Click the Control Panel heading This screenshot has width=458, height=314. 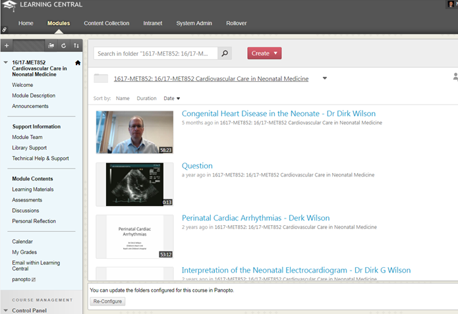29,311
